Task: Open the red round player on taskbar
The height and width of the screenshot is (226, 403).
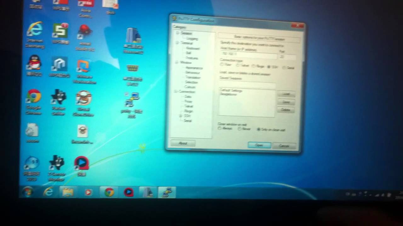Action: (x=128, y=192)
